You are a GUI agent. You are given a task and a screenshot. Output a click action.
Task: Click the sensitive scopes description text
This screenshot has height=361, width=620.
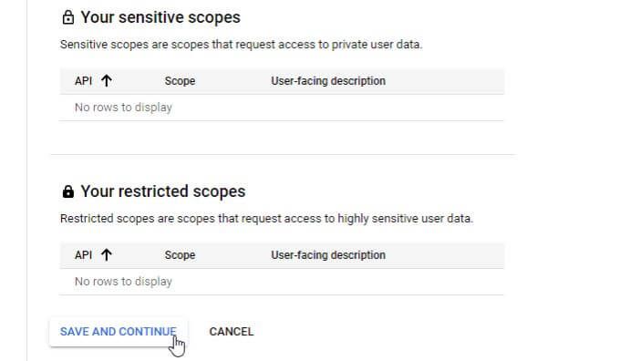click(x=242, y=45)
